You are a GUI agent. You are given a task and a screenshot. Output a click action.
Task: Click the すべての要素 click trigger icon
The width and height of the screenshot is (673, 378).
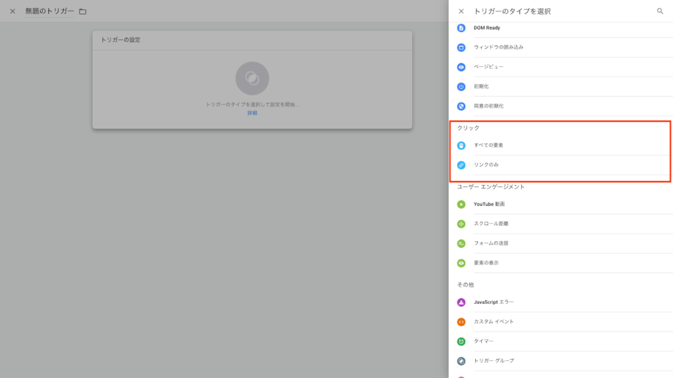pyautogui.click(x=461, y=145)
